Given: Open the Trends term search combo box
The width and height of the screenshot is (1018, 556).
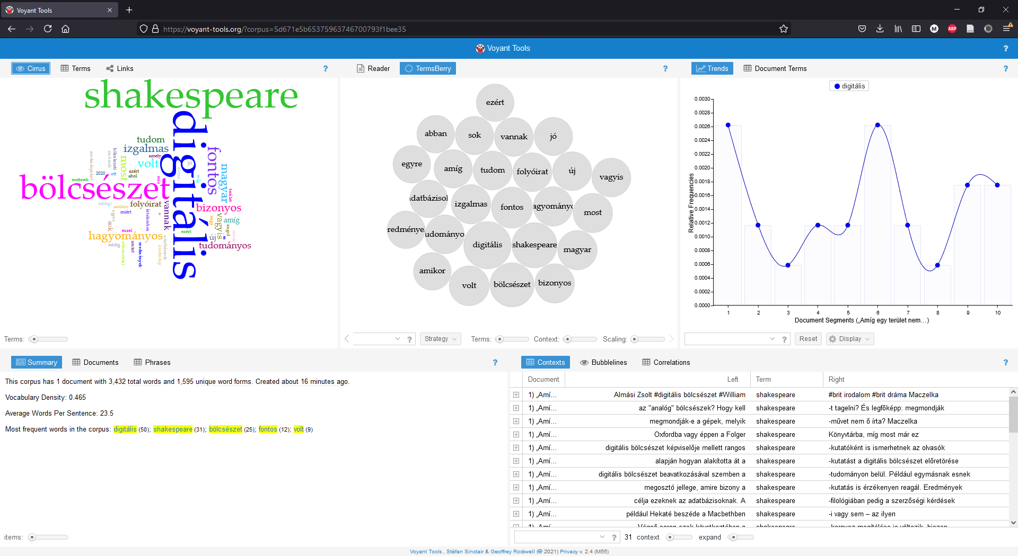Looking at the screenshot, I should tap(730, 339).
